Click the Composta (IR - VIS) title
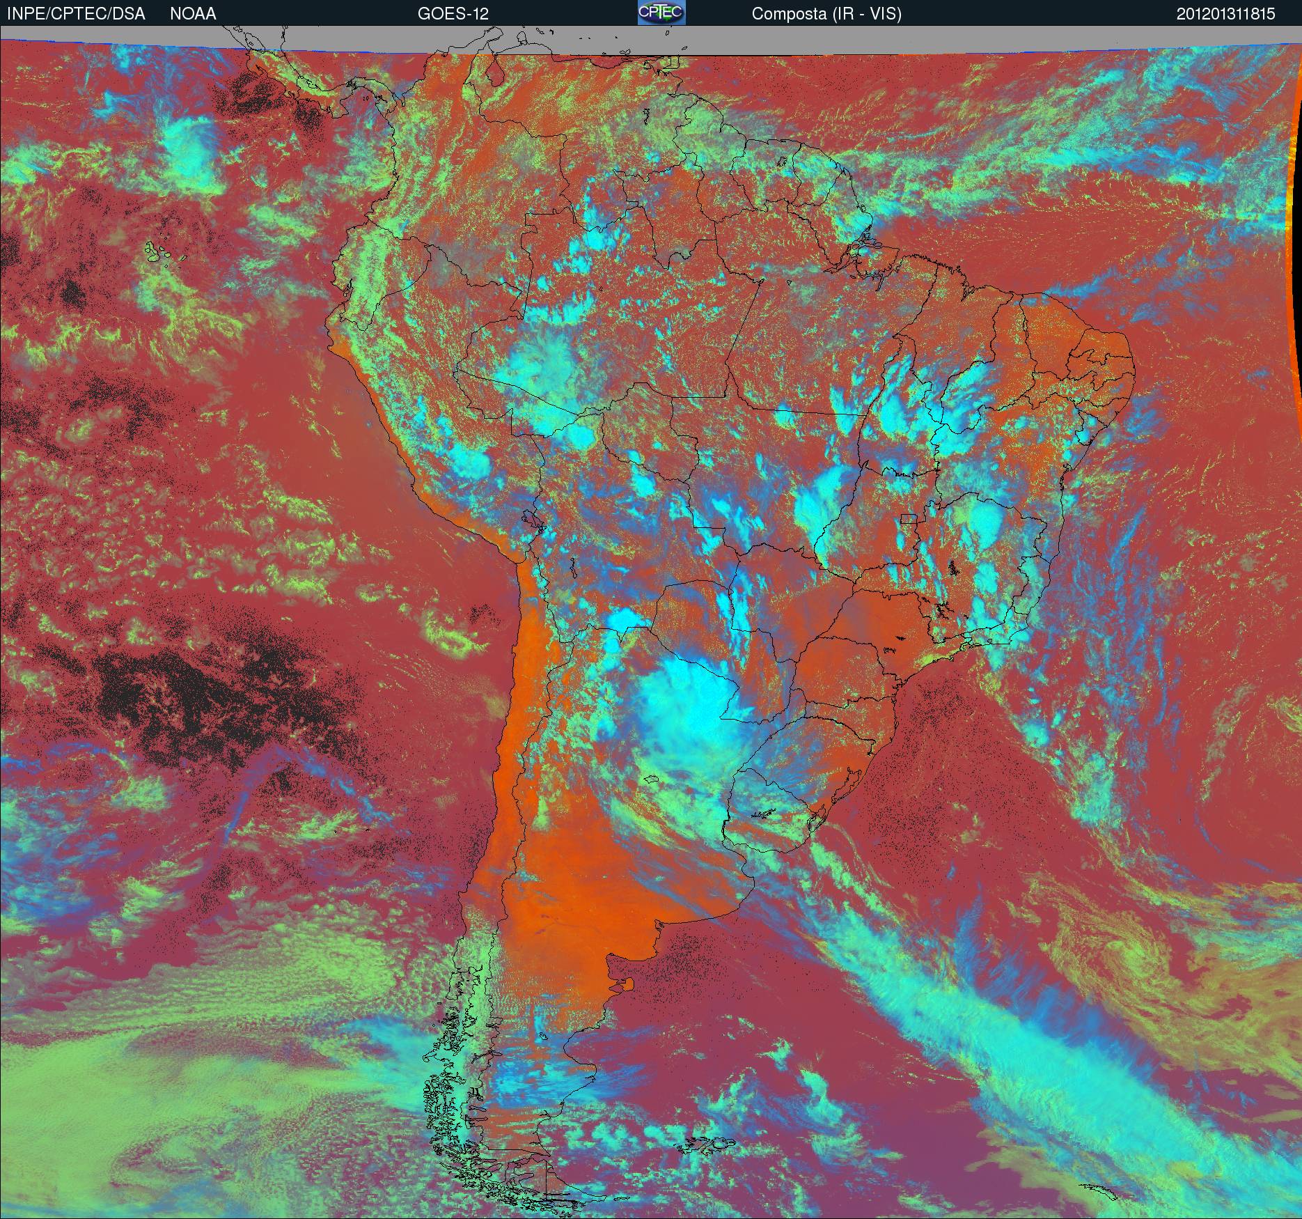This screenshot has height=1219, width=1302. [826, 14]
